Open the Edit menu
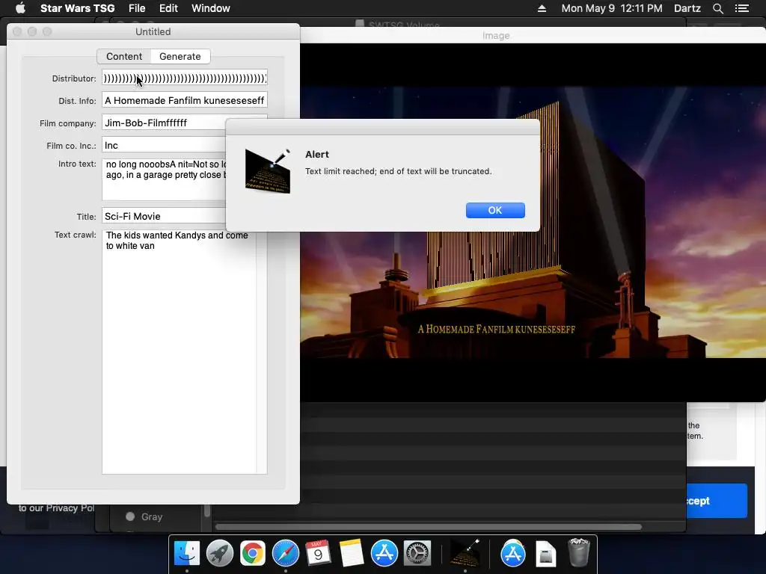 tap(168, 8)
